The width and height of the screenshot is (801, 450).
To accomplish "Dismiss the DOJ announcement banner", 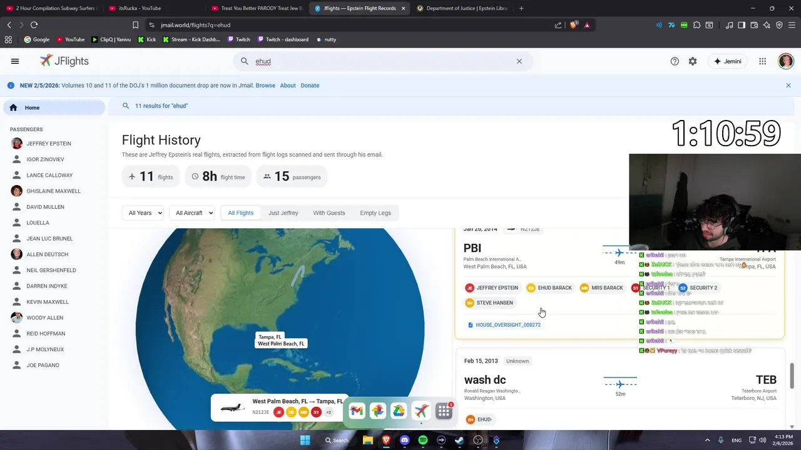I will coord(788,86).
